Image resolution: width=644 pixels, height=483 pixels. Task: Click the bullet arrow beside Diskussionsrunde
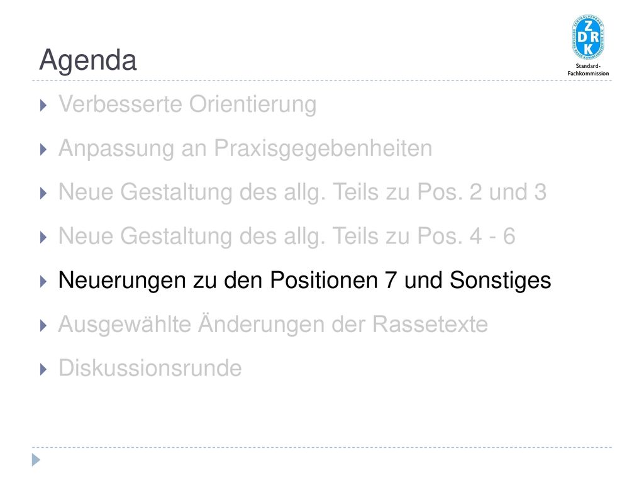point(43,370)
